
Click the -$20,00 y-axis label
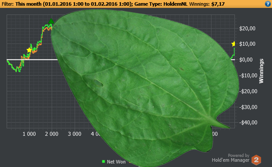(248, 91)
